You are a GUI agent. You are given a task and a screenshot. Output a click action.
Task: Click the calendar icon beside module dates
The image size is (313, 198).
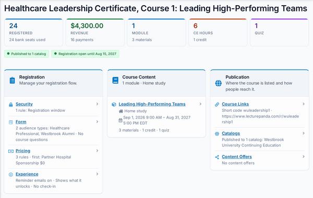pos(121,120)
